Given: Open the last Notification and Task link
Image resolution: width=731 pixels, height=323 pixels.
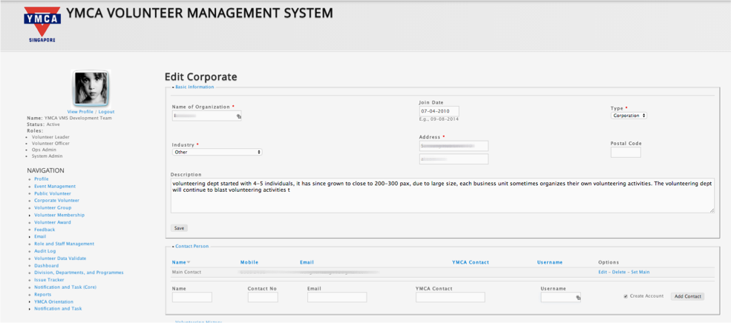Looking at the screenshot, I should pos(59,309).
